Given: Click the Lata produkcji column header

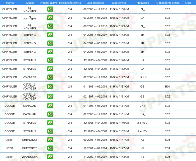Looking at the screenshot, I should [95, 3].
